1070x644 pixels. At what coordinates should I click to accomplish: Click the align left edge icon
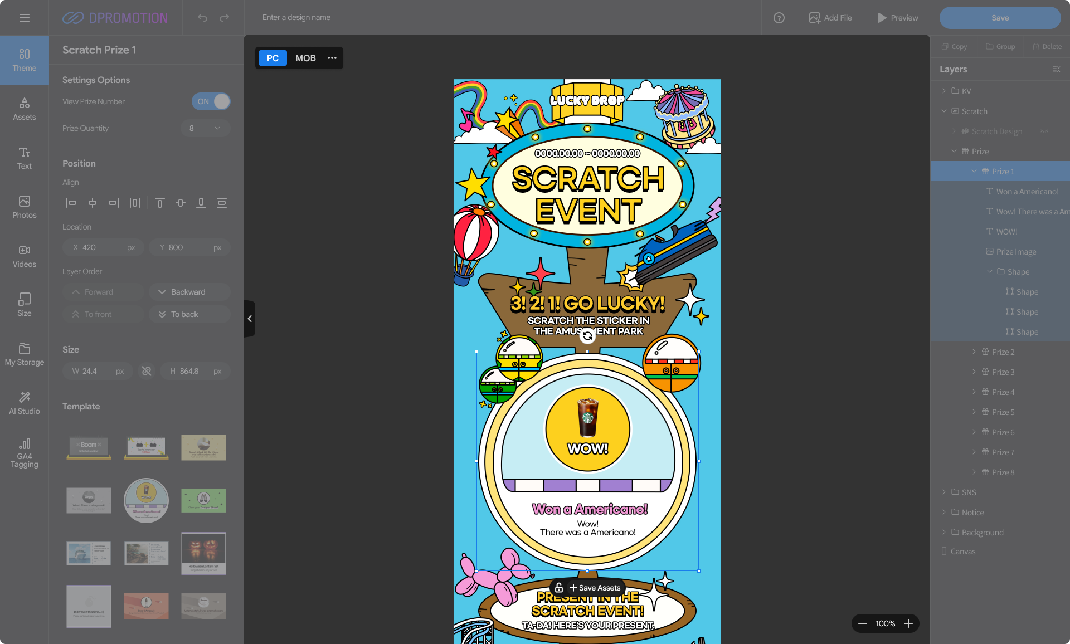pyautogui.click(x=71, y=203)
